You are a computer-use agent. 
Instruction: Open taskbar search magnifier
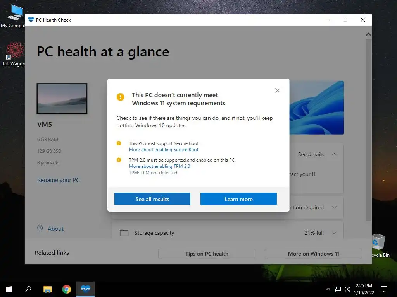pos(28,289)
